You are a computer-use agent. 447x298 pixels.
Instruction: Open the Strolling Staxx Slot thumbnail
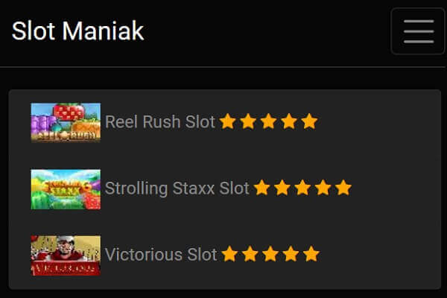pos(66,189)
